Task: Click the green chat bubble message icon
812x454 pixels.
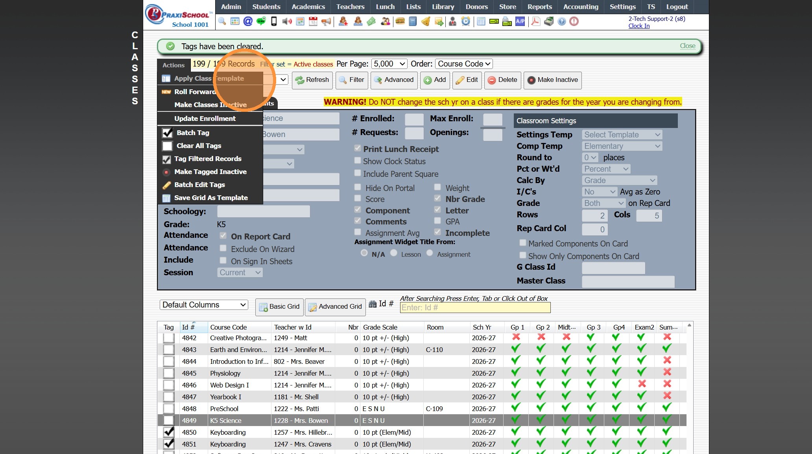Action: (x=261, y=21)
